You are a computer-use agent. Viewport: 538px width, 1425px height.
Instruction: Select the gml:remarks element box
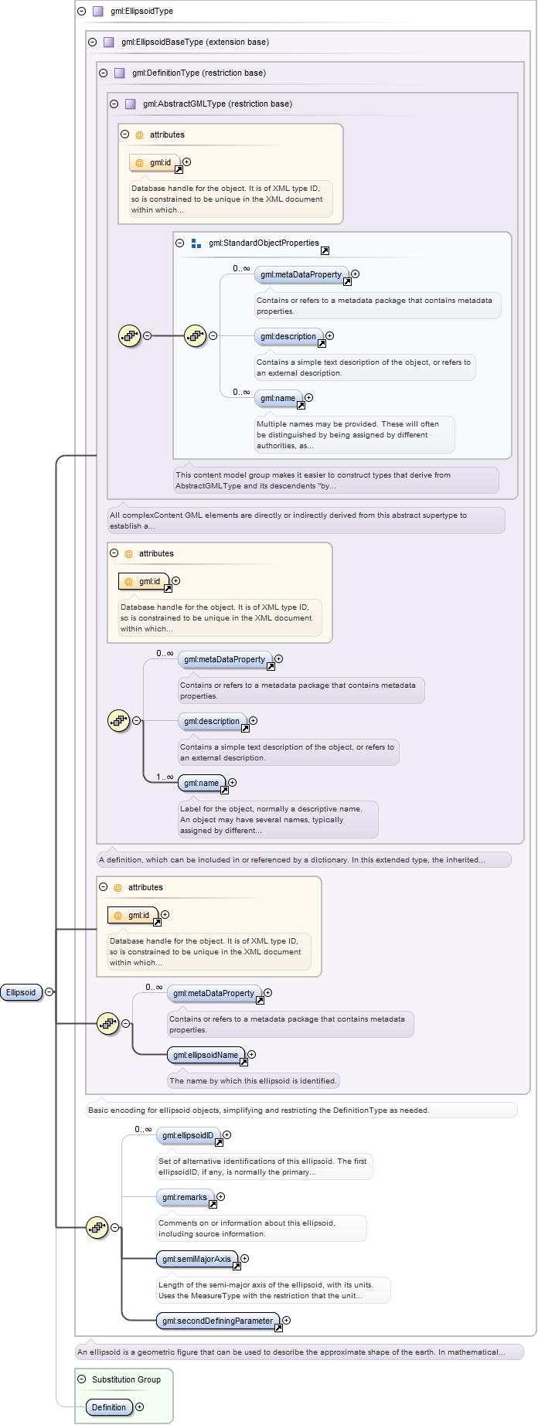click(x=185, y=1197)
